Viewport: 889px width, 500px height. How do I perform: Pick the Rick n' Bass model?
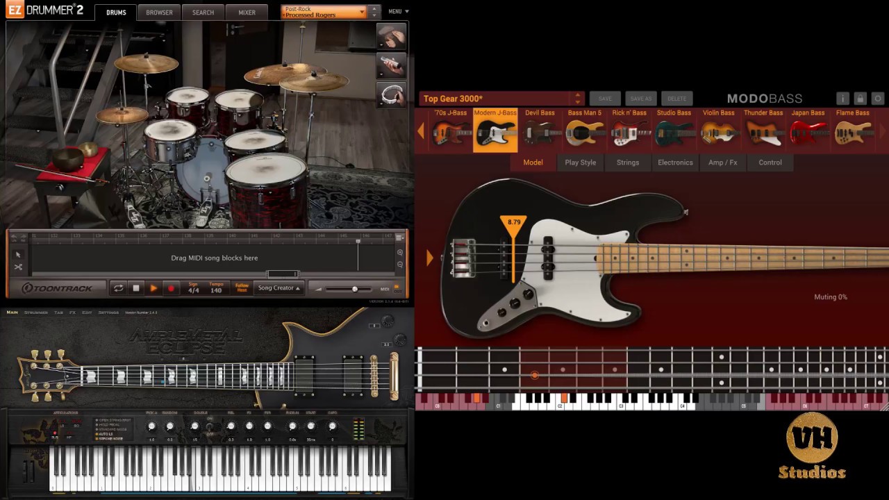(x=629, y=130)
